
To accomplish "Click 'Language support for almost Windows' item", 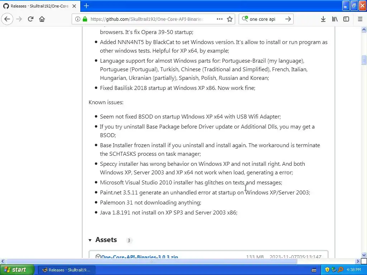I will click(x=204, y=69).
